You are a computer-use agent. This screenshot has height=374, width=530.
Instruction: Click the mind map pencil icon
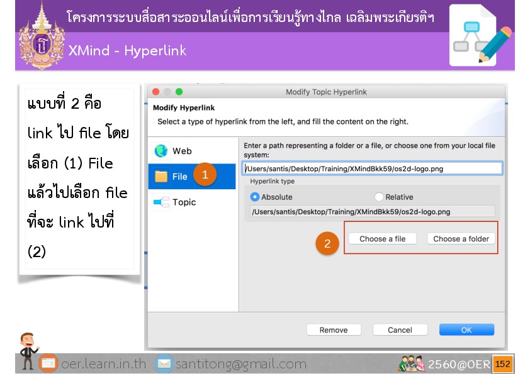click(481, 36)
